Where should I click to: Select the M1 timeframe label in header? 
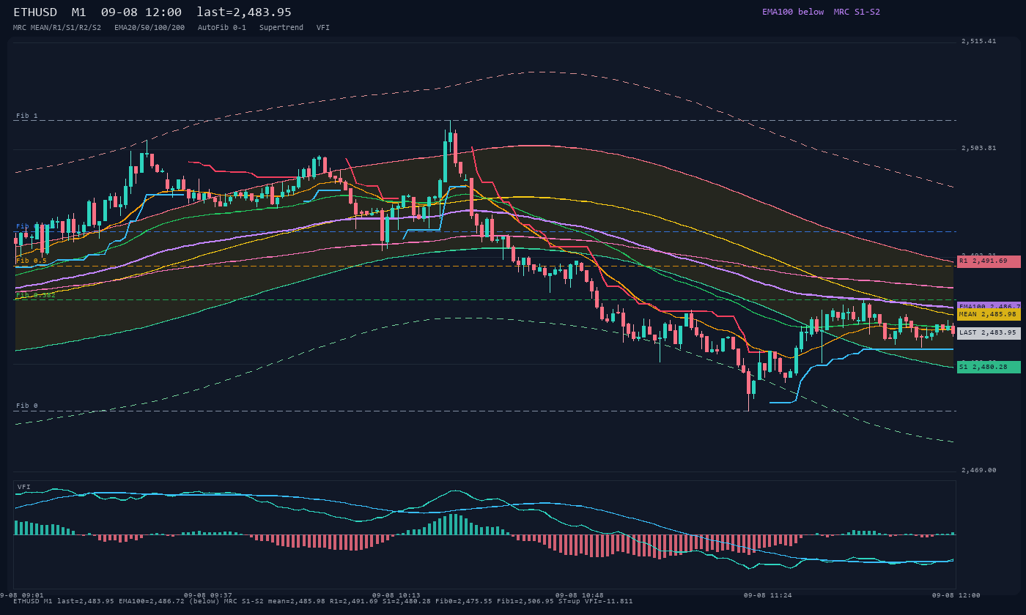[78, 12]
